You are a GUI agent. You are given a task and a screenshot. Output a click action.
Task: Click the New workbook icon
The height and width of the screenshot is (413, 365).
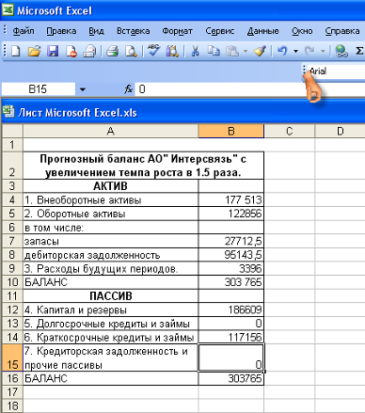coord(15,51)
